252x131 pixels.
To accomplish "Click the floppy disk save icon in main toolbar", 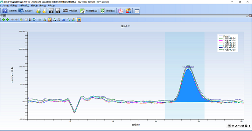I will click(x=51, y=11).
